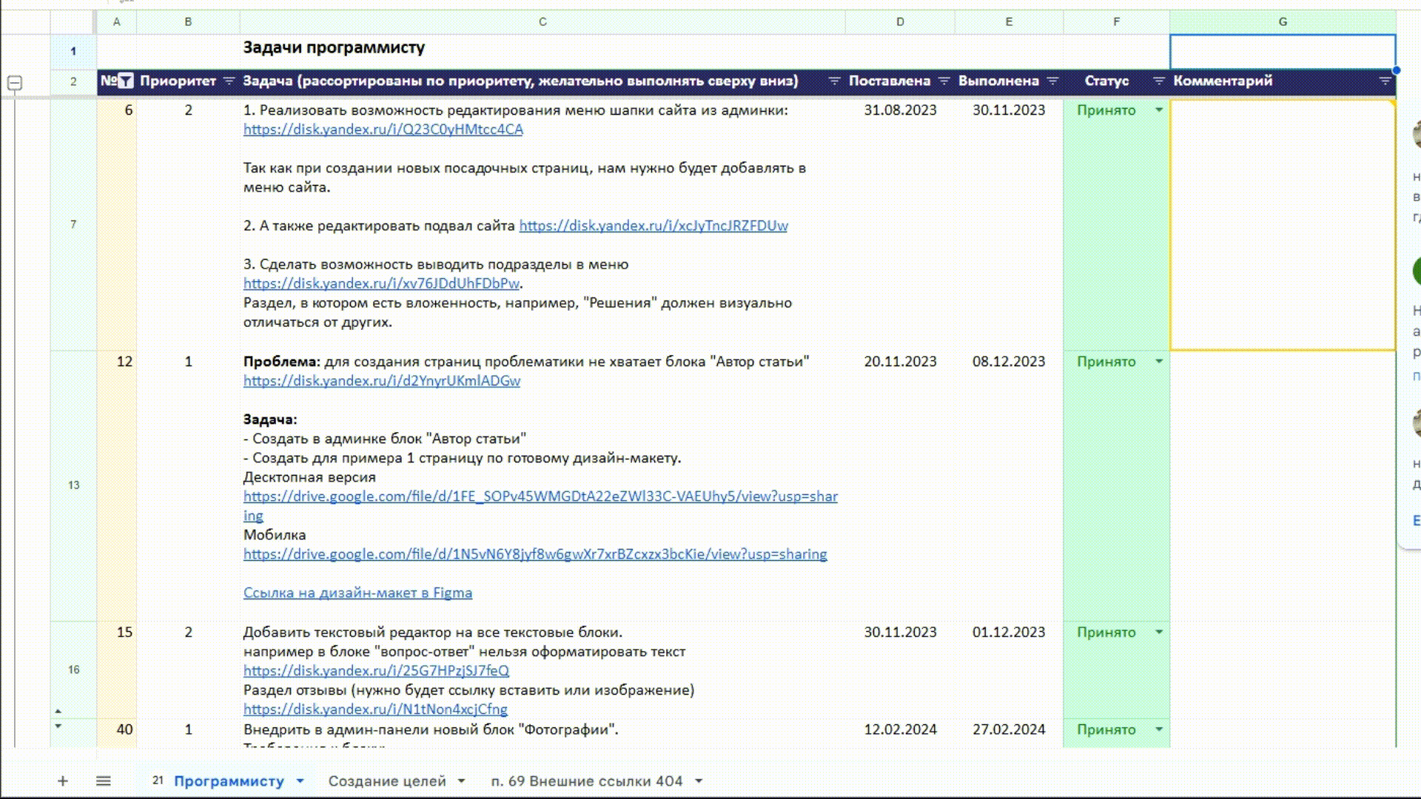The width and height of the screenshot is (1421, 799).
Task: Open filter icon for Выполнена column
Action: (1052, 81)
